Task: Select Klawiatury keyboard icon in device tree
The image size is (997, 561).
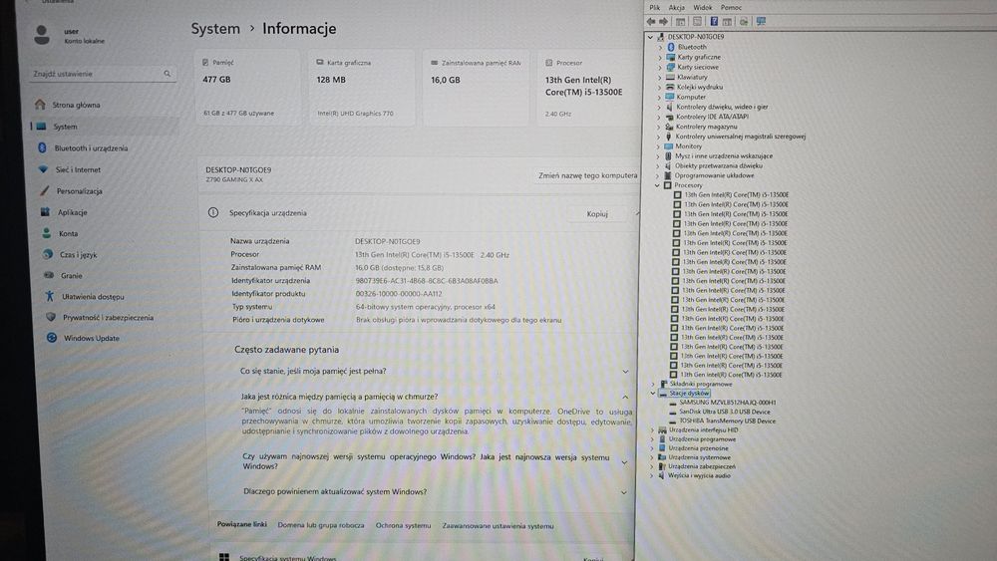Action: pos(670,77)
